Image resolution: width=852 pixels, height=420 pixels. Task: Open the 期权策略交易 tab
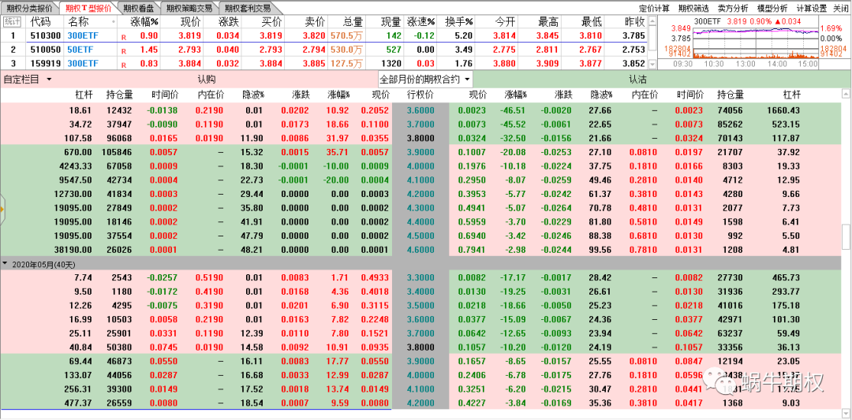tap(189, 8)
